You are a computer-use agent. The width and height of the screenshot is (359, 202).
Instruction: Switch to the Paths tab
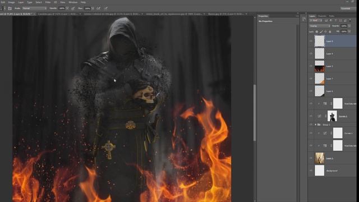332,16
